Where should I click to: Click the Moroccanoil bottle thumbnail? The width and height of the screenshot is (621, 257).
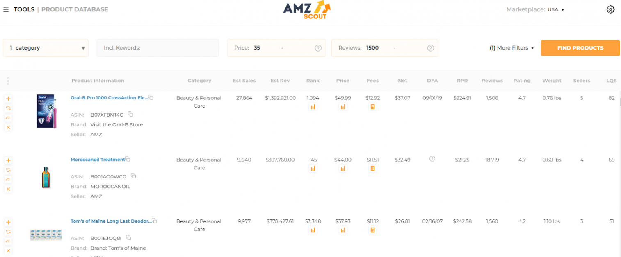(46, 177)
